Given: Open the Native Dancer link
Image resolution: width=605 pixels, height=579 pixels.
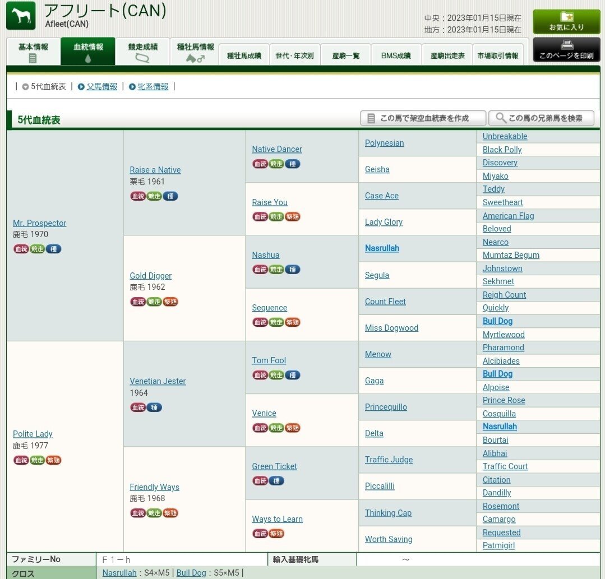Looking at the screenshot, I should click(x=277, y=149).
